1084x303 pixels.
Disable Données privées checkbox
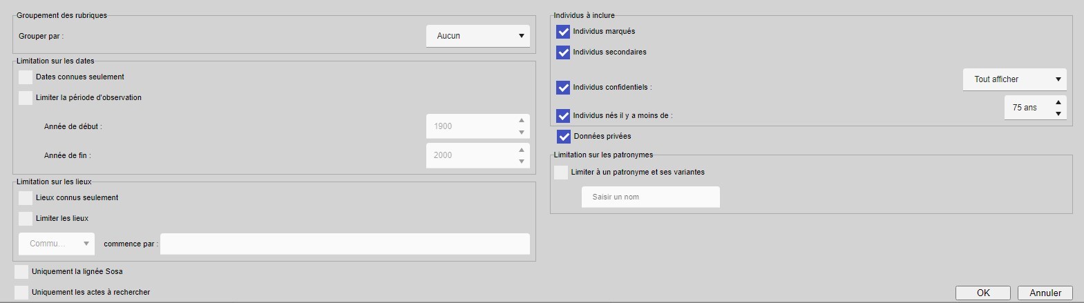coord(564,137)
